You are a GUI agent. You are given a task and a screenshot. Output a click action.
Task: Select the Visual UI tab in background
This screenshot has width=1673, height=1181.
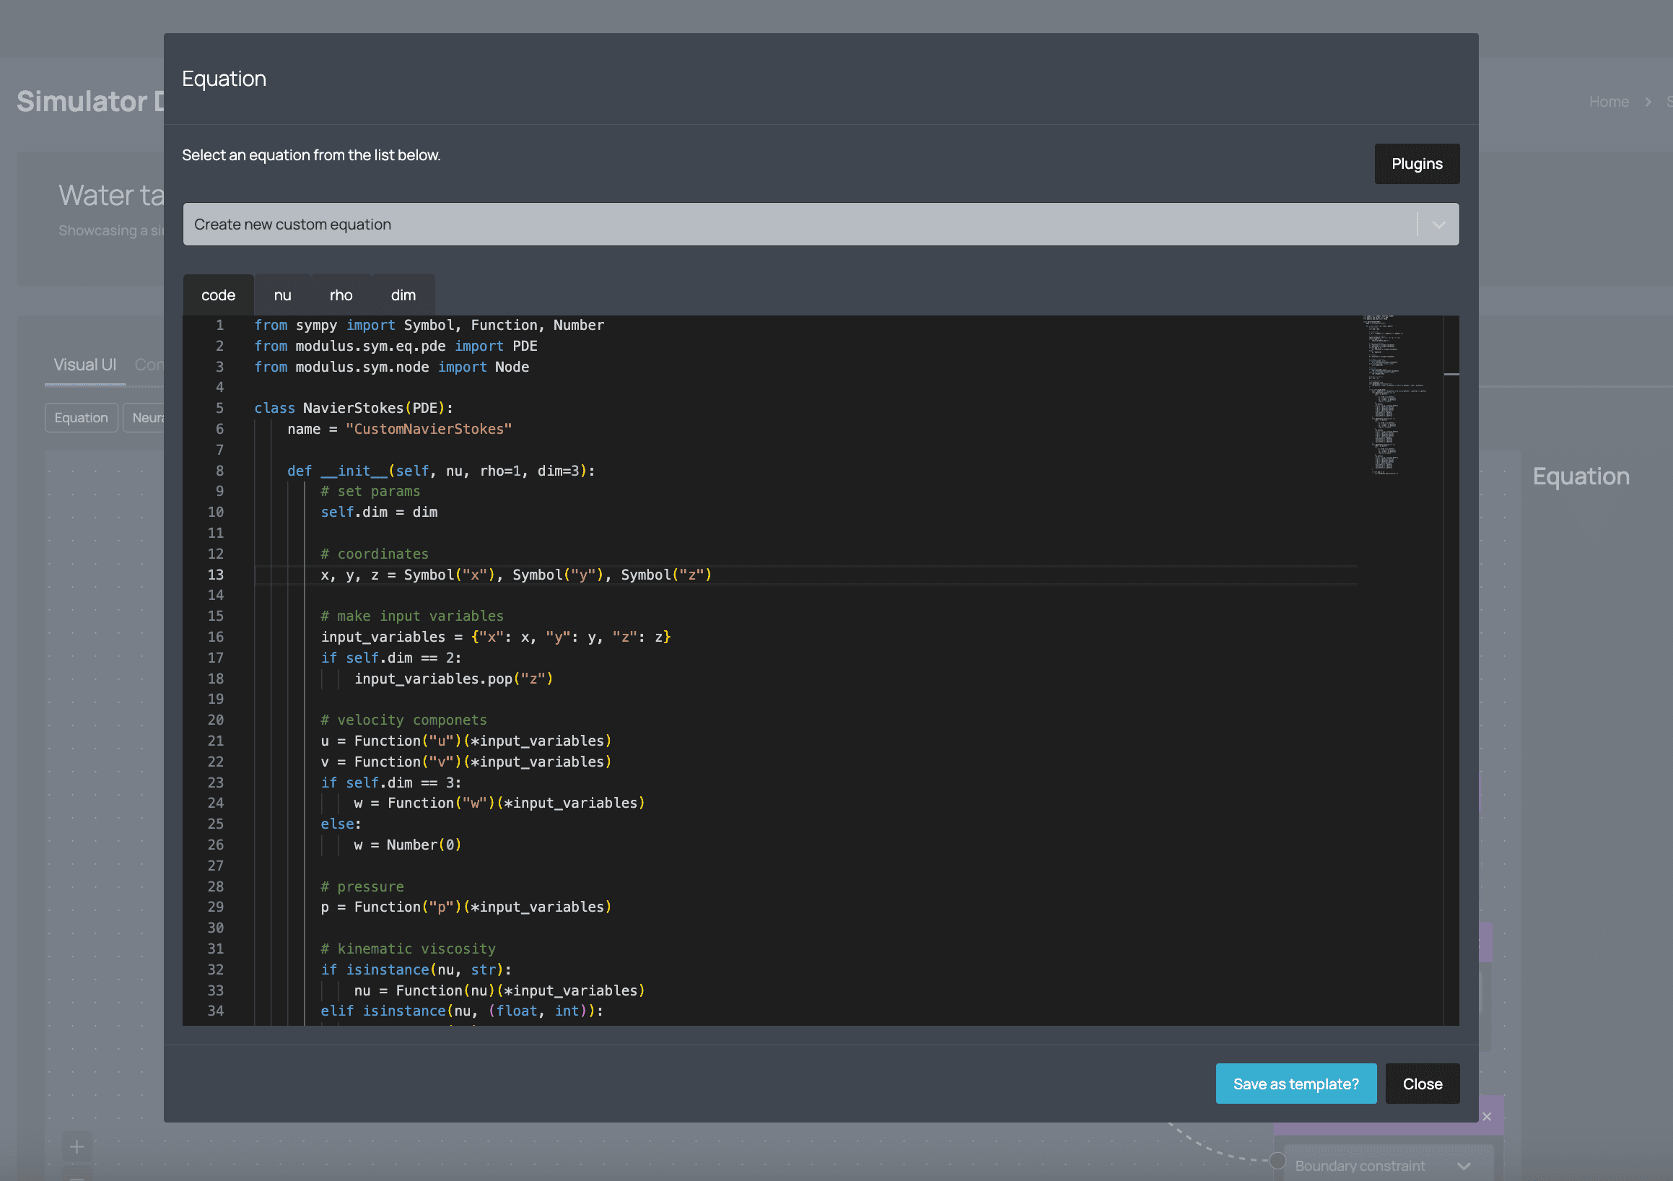point(84,365)
